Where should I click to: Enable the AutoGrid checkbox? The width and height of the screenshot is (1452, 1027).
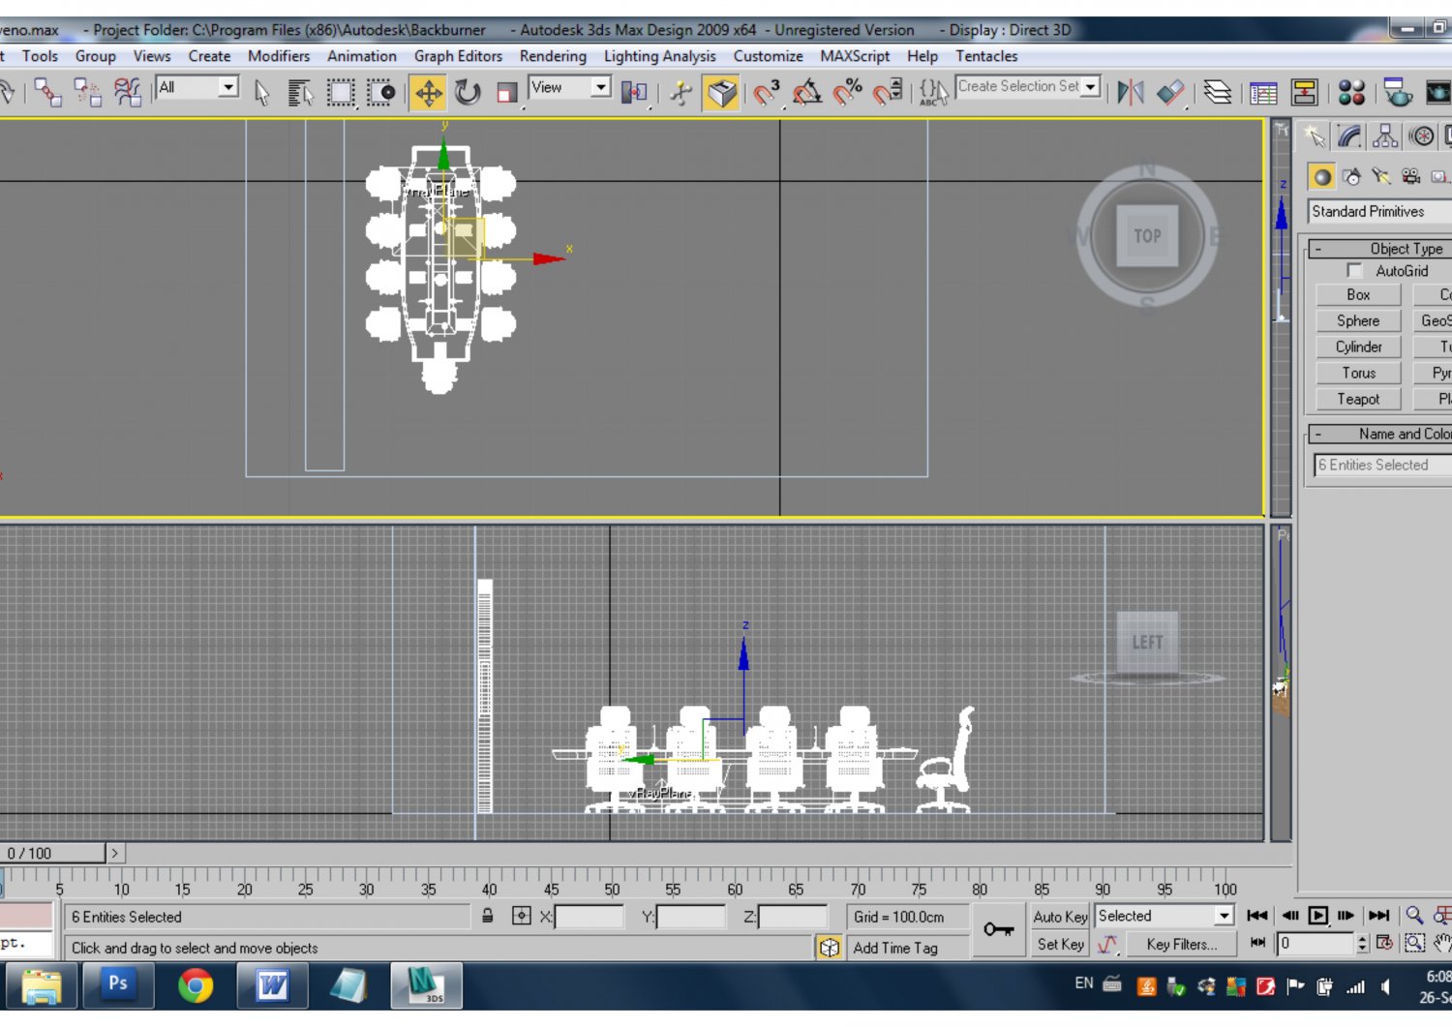click(1354, 271)
